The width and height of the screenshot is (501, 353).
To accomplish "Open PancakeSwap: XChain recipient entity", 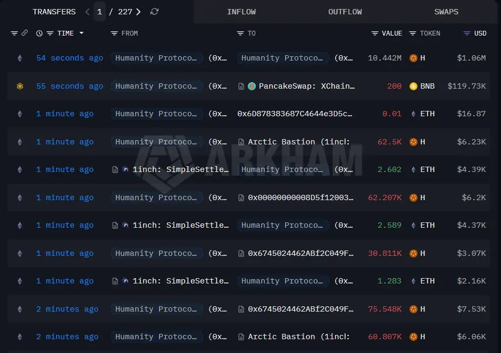I will (x=307, y=86).
